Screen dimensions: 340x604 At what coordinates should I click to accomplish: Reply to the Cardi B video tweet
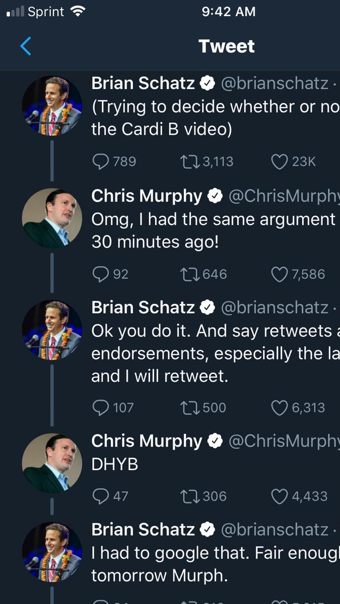[101, 161]
